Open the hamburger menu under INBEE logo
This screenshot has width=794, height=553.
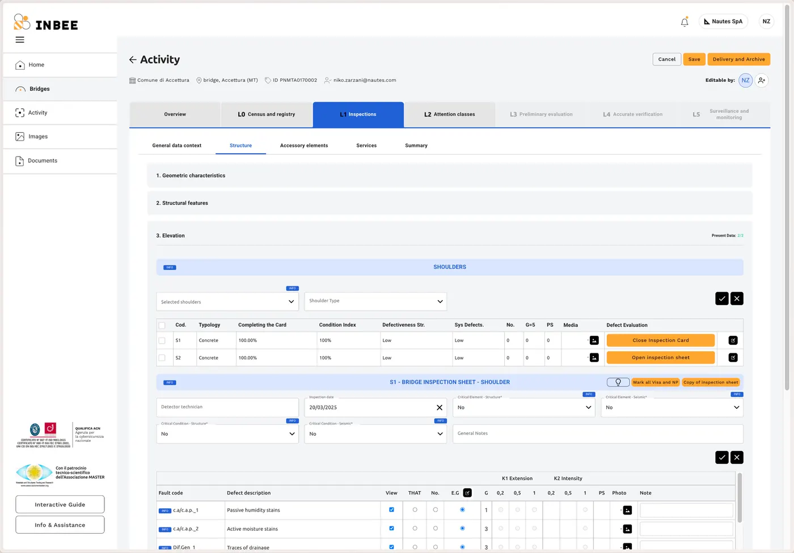coord(20,40)
